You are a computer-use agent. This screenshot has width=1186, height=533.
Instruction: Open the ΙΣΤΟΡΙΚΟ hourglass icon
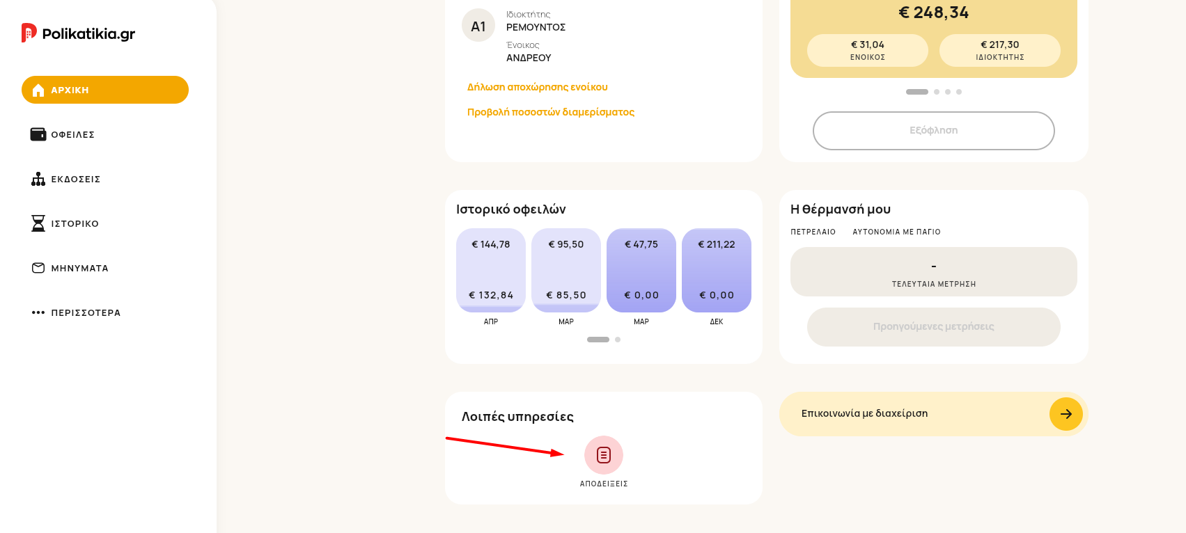click(38, 223)
